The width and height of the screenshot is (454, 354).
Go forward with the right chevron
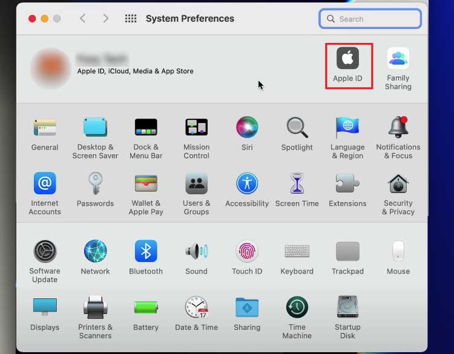point(106,19)
